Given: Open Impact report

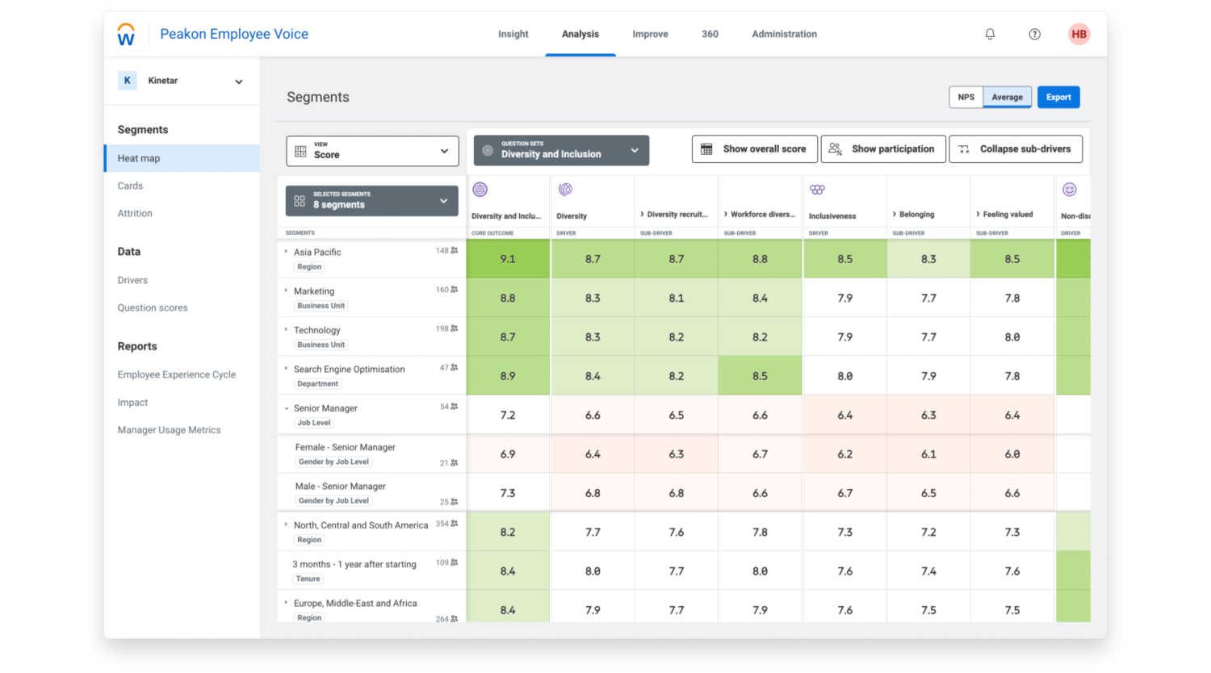Looking at the screenshot, I should [x=132, y=402].
